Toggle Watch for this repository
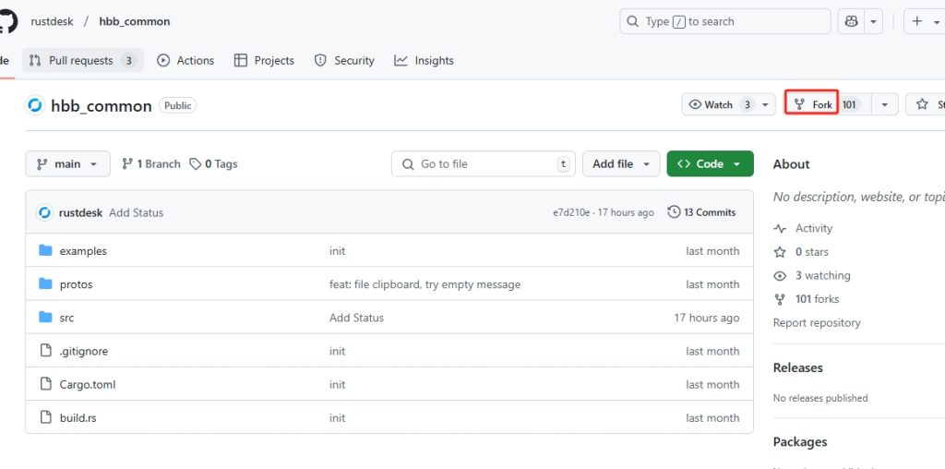This screenshot has width=945, height=469. [720, 105]
